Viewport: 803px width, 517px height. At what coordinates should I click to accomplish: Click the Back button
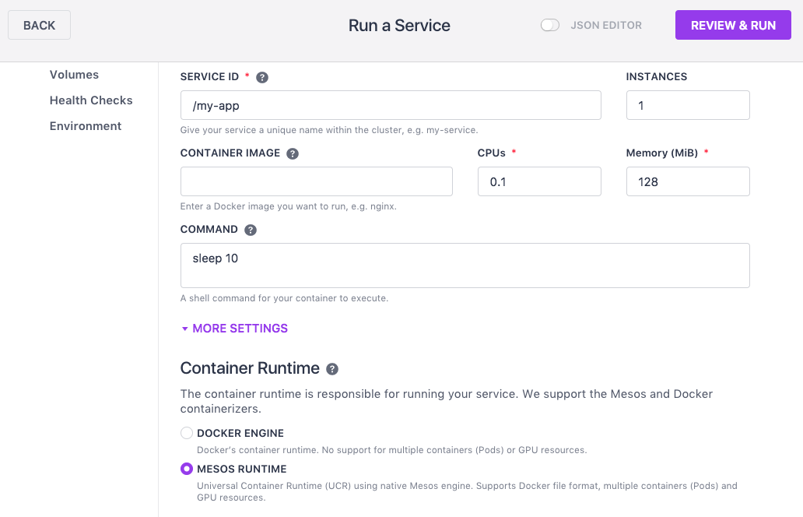tap(40, 25)
